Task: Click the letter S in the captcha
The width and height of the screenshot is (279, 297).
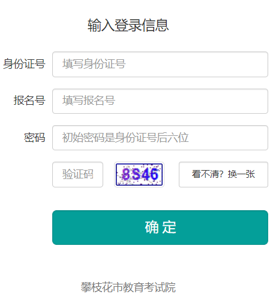Action: [x=136, y=174]
